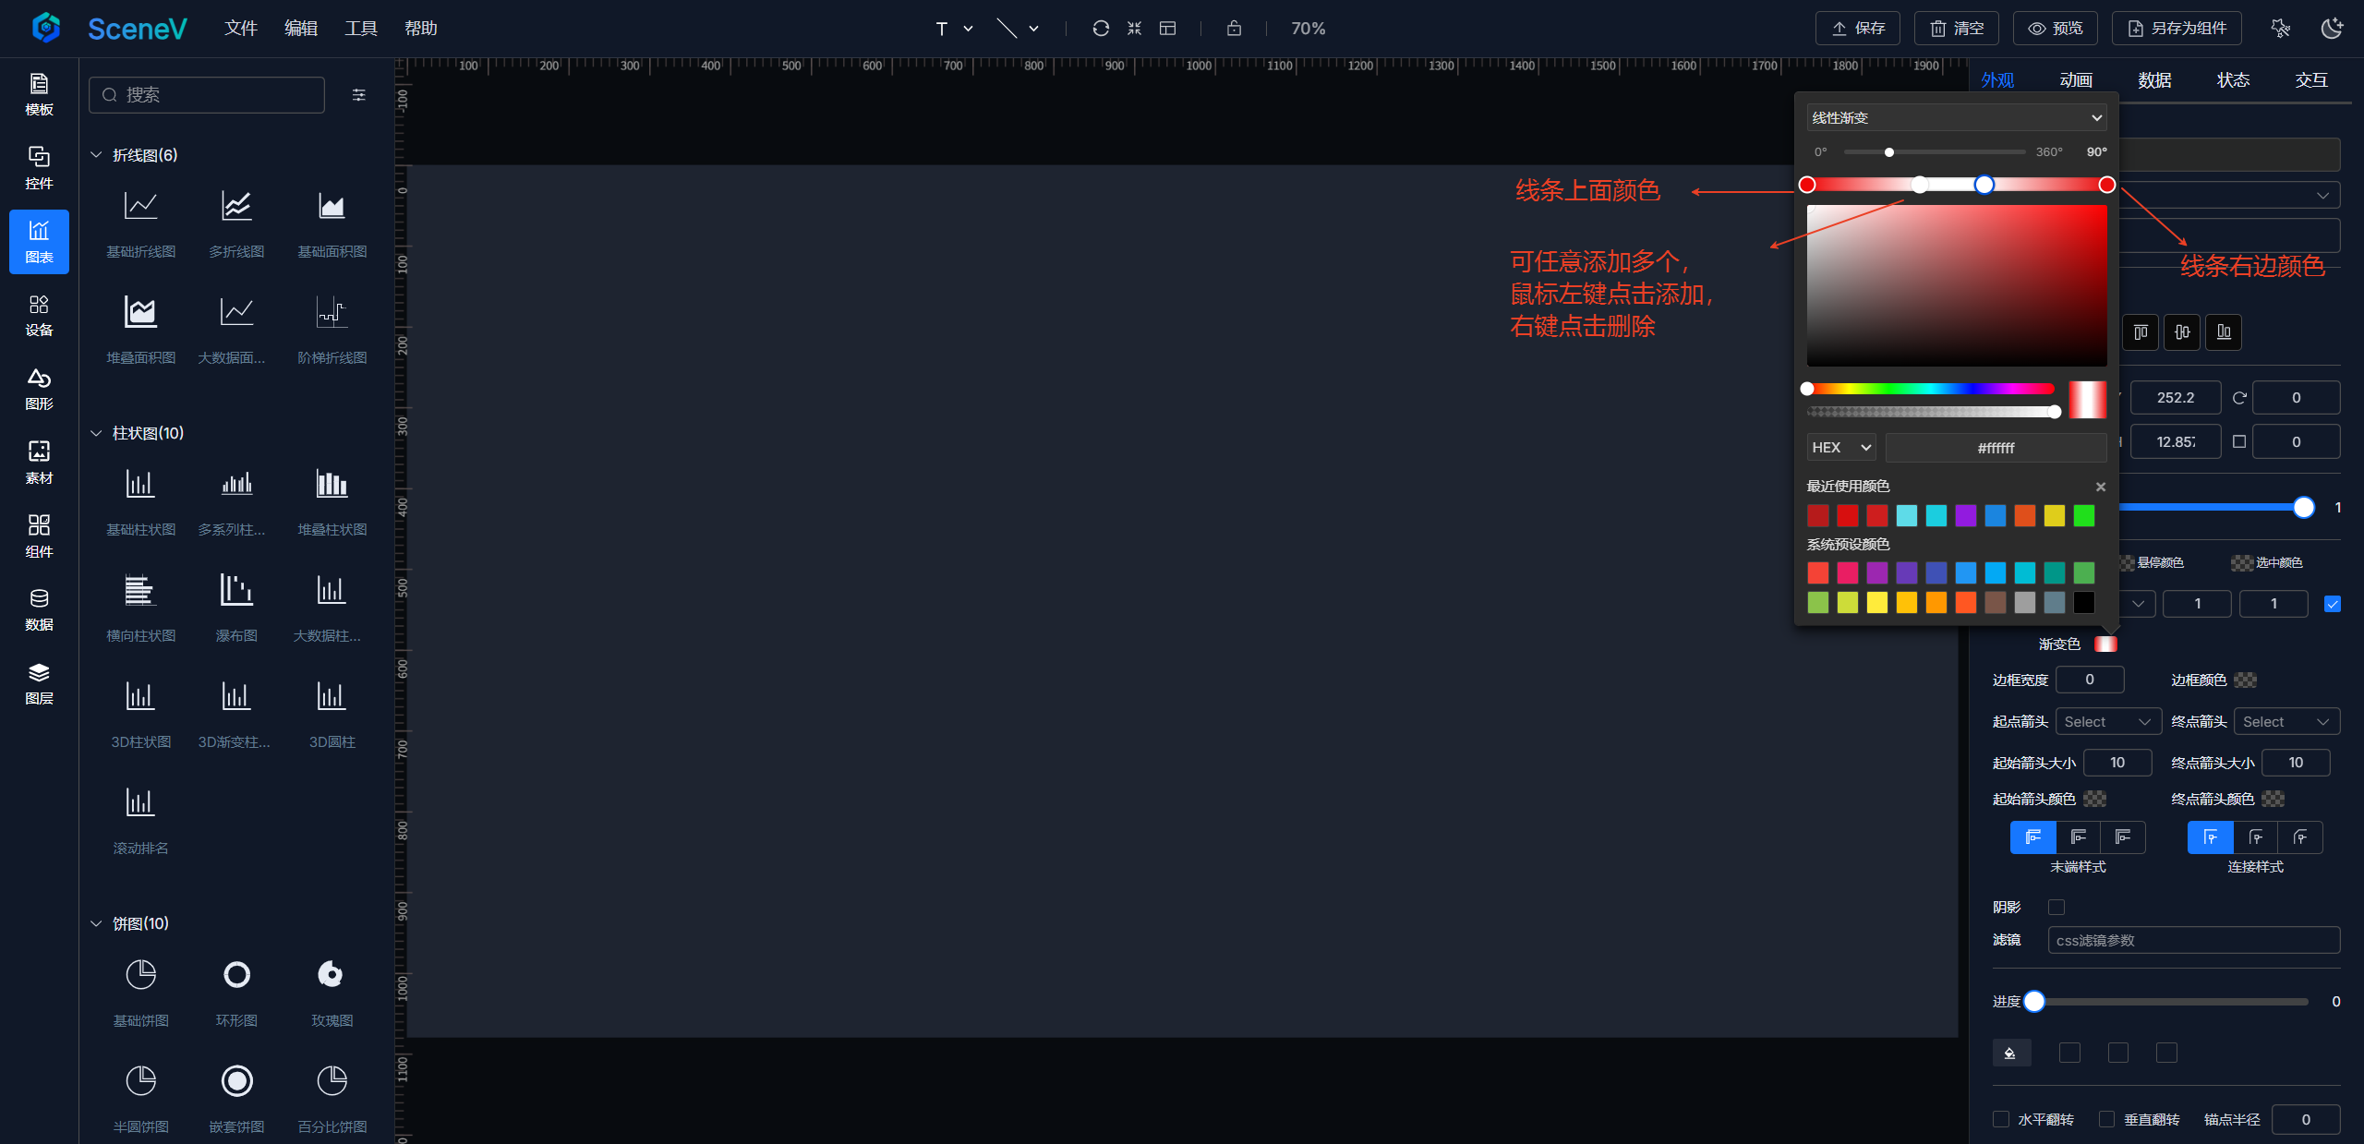The image size is (2364, 1144).
Task: Check the 水平翻转 checkbox
Action: click(x=2001, y=1119)
